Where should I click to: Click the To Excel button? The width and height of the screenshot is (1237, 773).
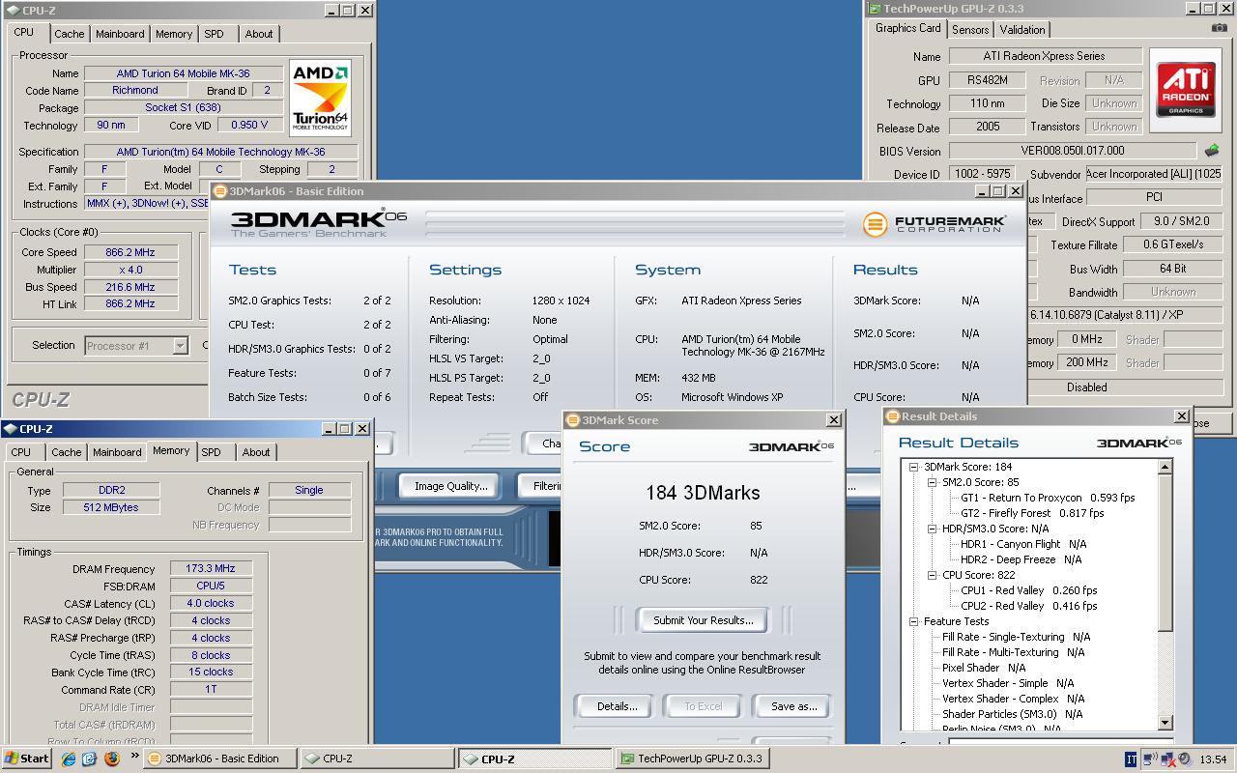coord(704,706)
